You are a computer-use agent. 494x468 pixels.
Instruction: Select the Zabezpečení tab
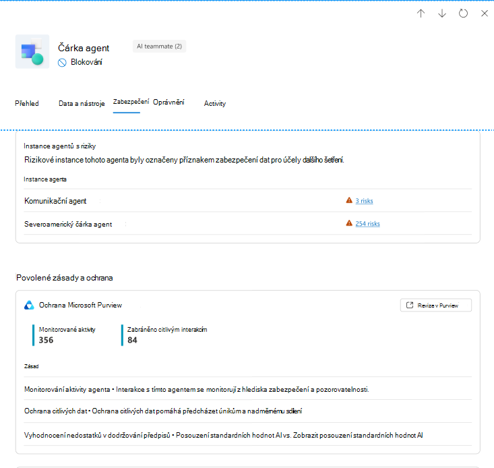tap(131, 102)
